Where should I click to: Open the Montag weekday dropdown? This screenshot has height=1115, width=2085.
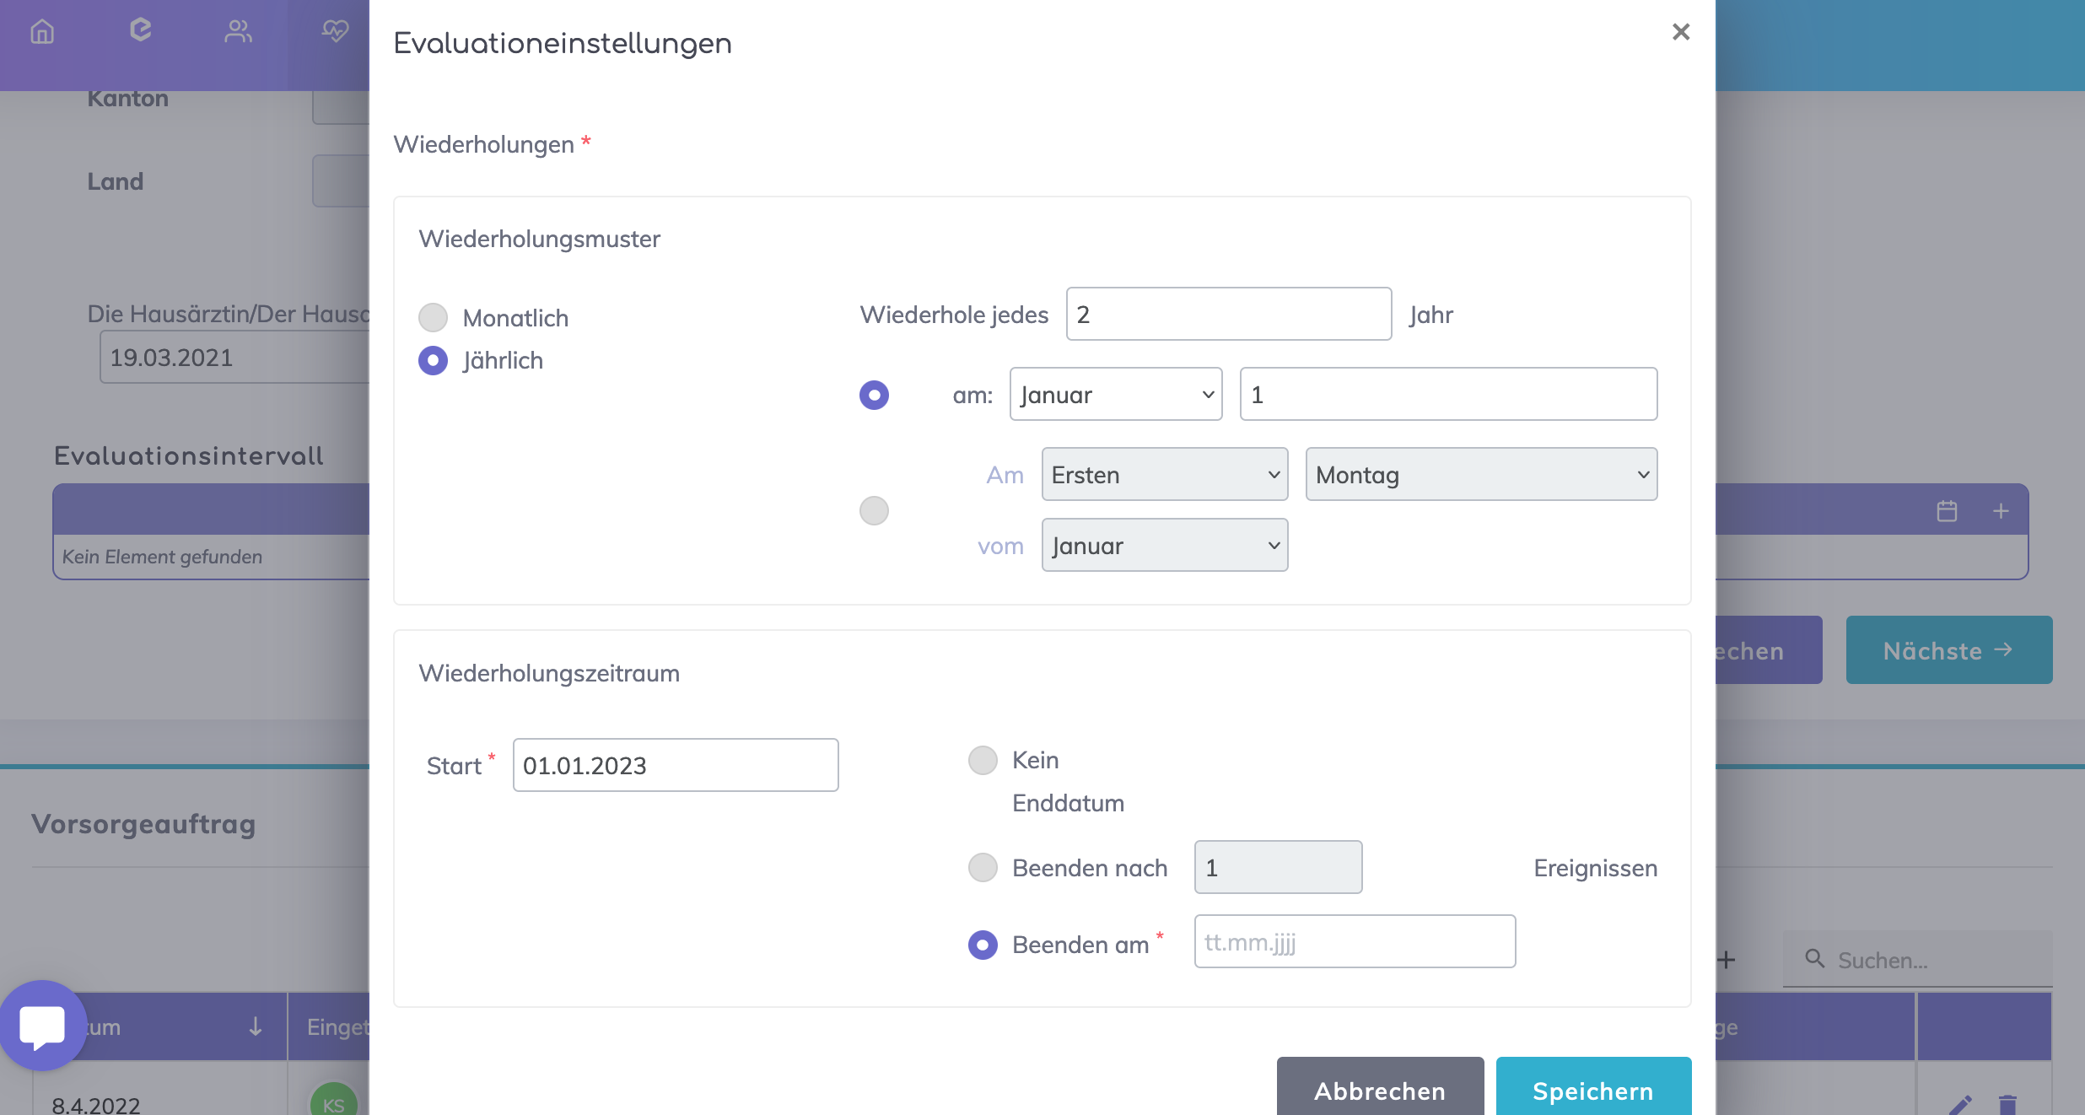tap(1480, 474)
